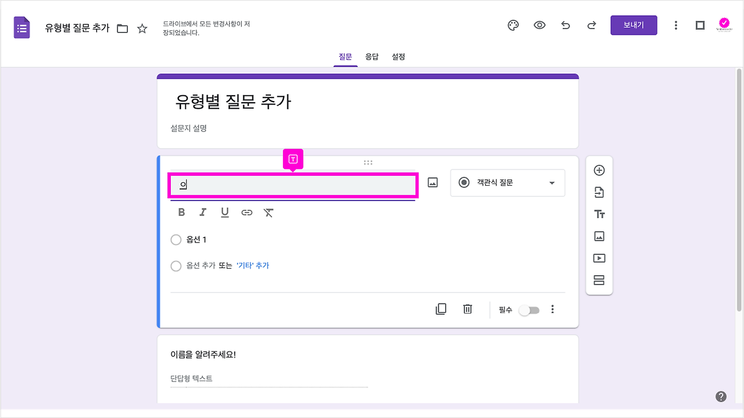Viewport: 744px width, 418px height.
Task: Switch to the 응답 tab
Action: [x=372, y=56]
